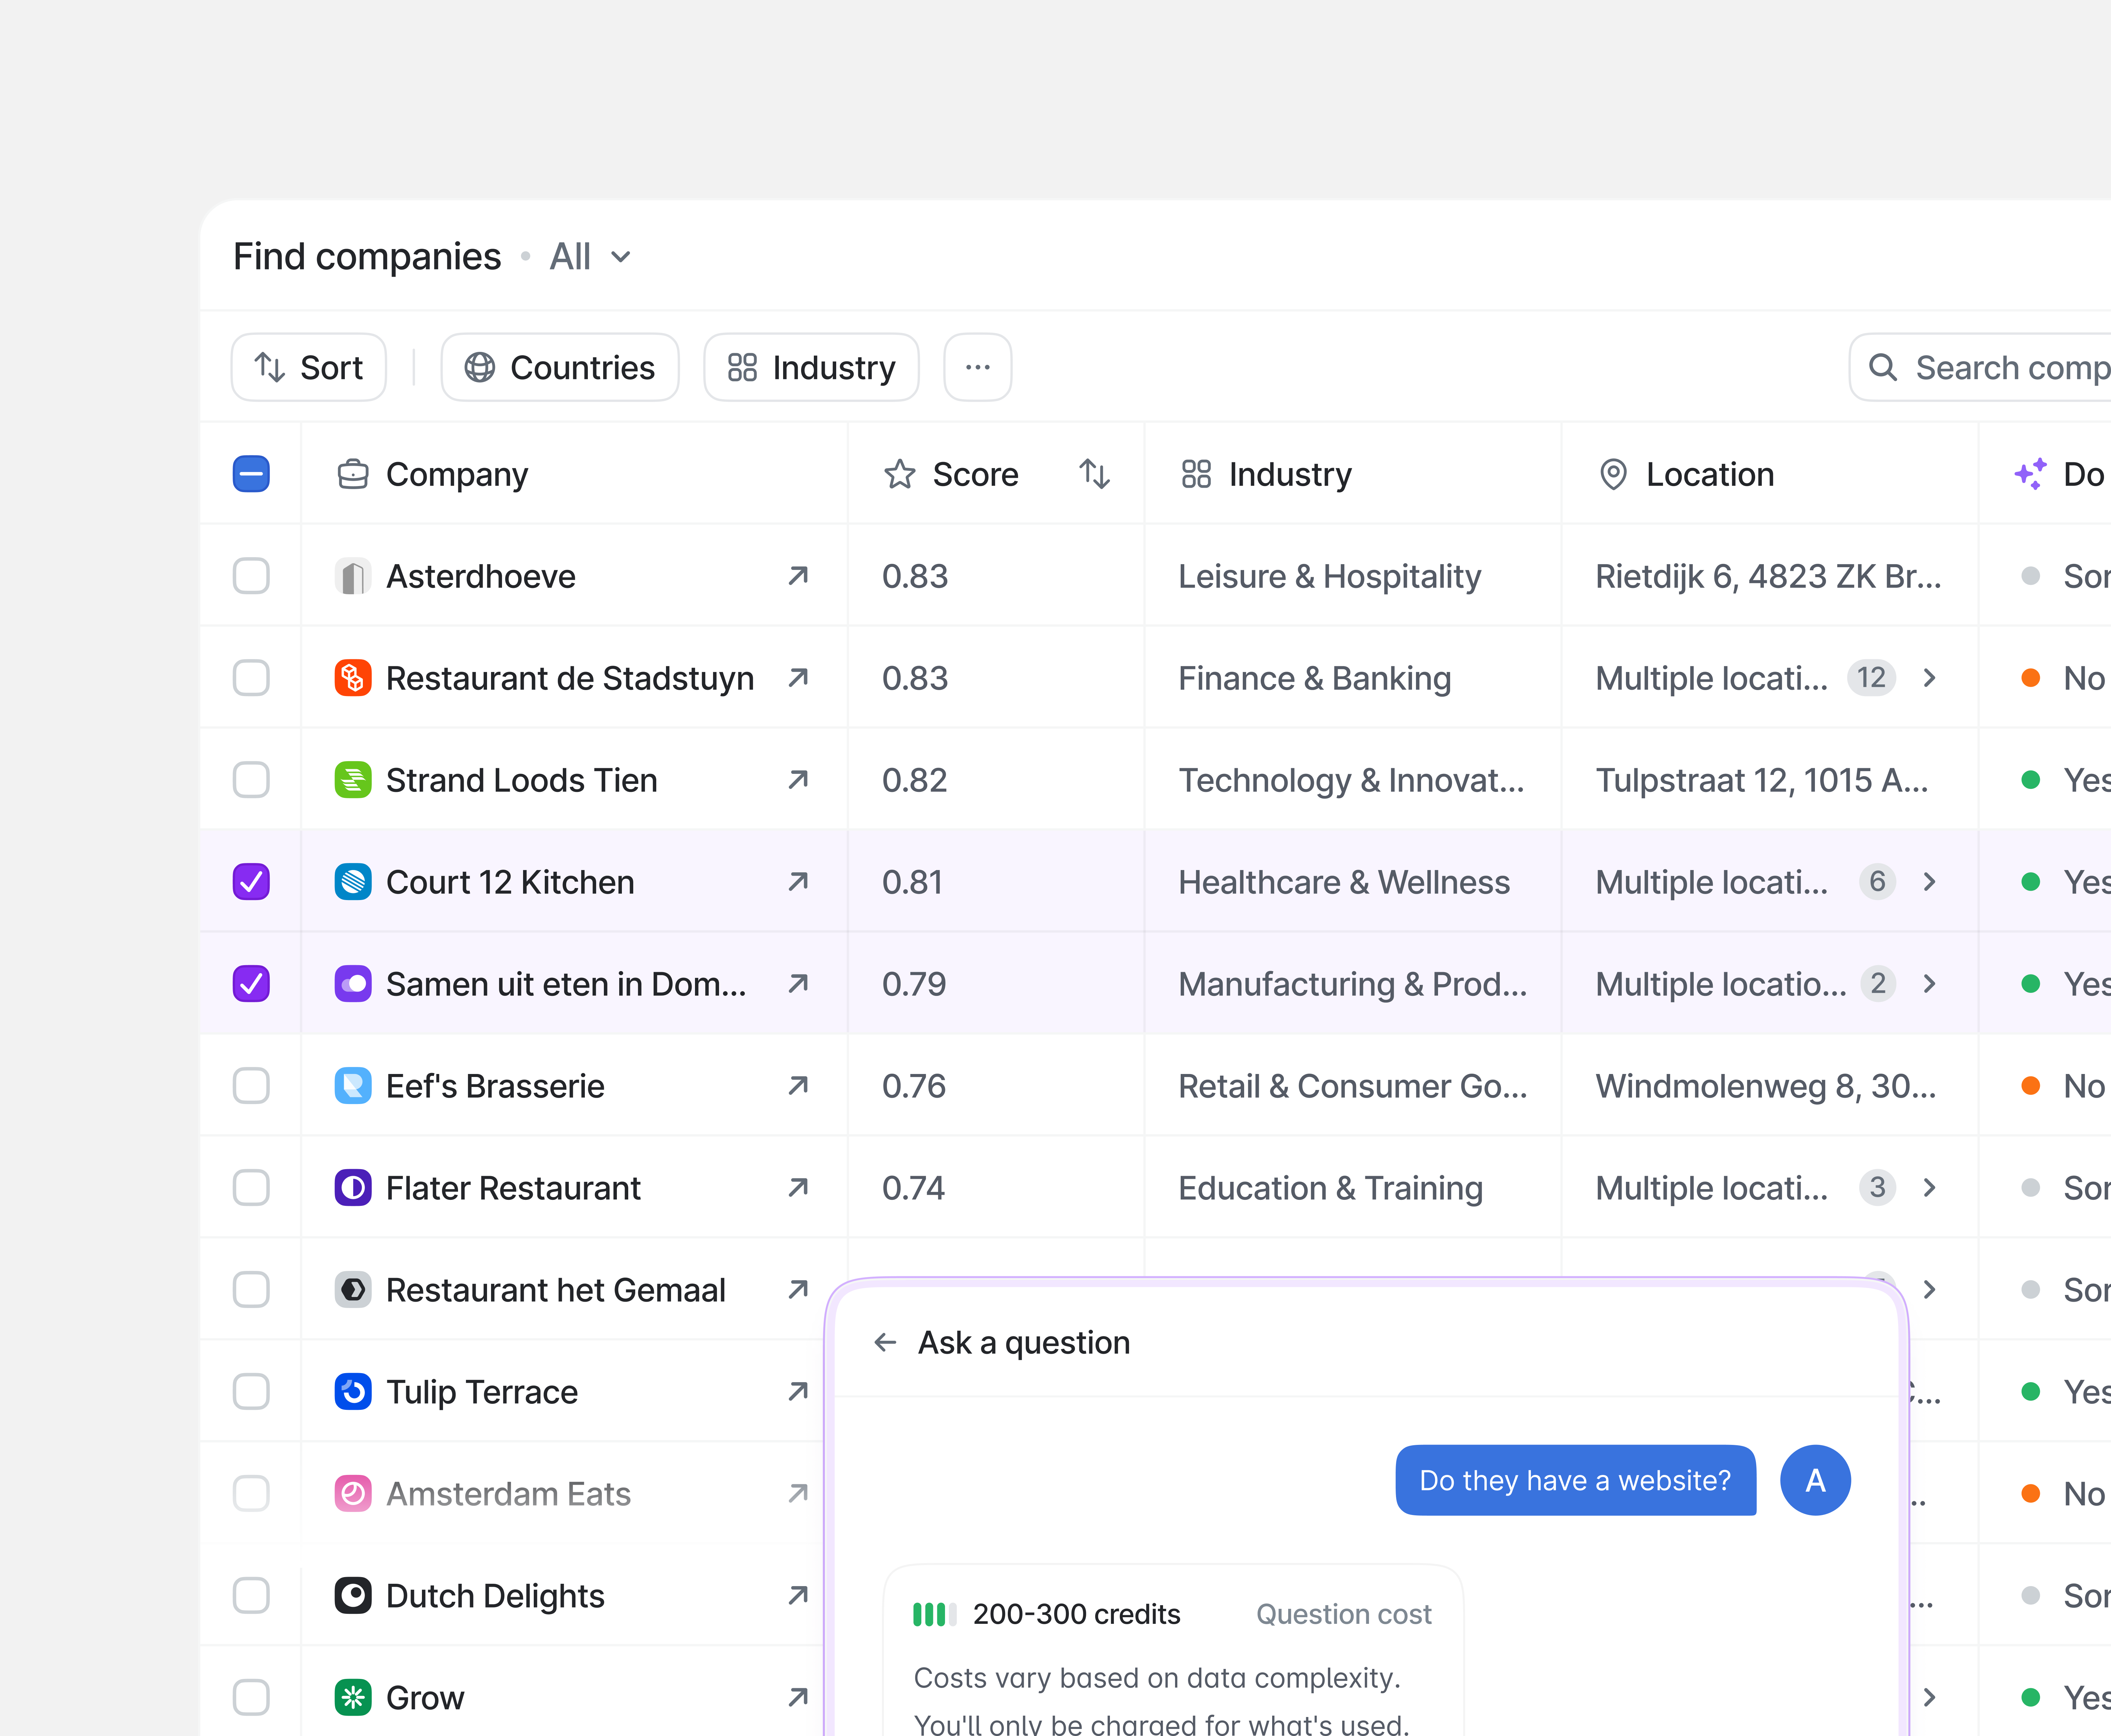The width and height of the screenshot is (2111, 1736).
Task: Clear the select-all checkbox in the header
Action: coord(251,474)
